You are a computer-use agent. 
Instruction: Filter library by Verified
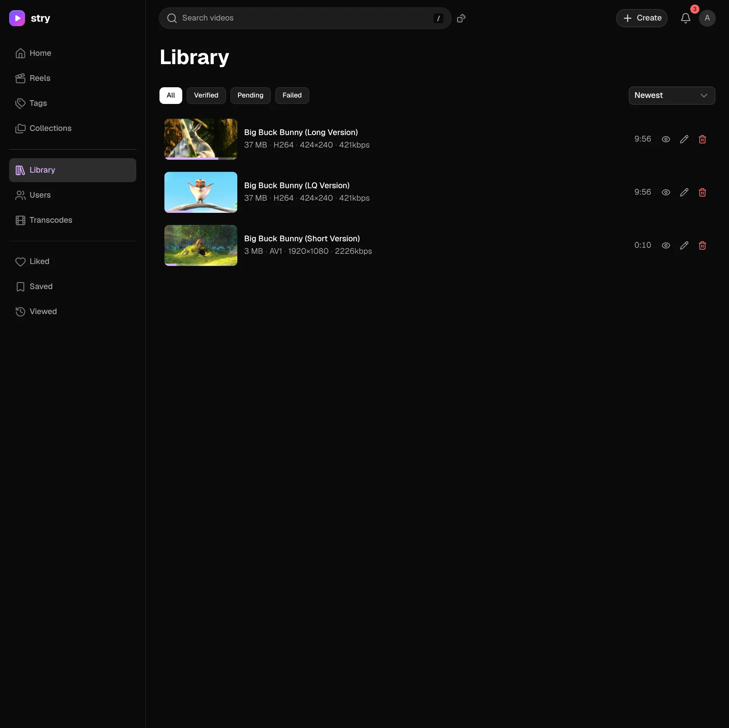(x=206, y=96)
